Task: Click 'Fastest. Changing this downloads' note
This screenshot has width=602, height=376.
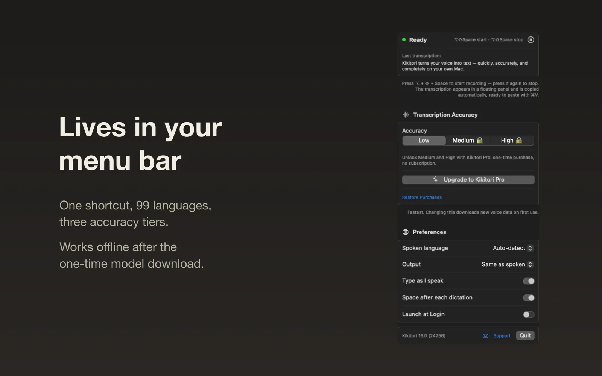Action: pyautogui.click(x=473, y=212)
